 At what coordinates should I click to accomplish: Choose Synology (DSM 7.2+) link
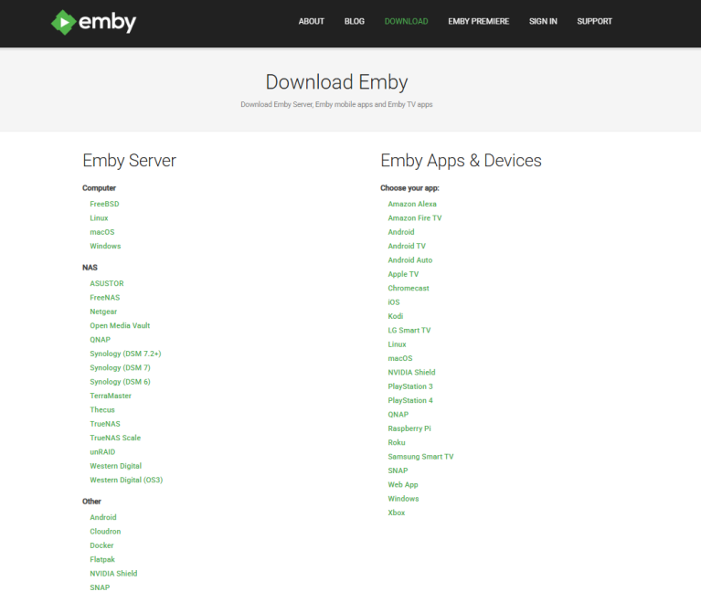tap(125, 354)
